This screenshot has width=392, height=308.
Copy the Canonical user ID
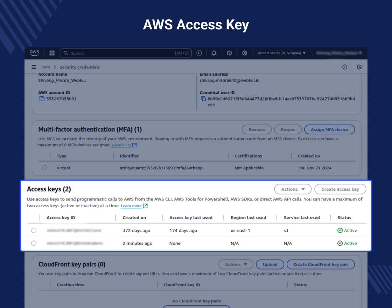pos(203,99)
